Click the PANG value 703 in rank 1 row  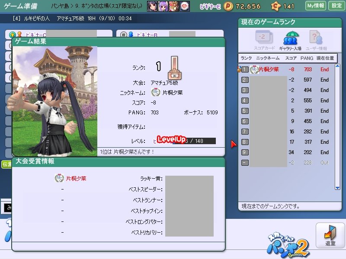(308, 69)
